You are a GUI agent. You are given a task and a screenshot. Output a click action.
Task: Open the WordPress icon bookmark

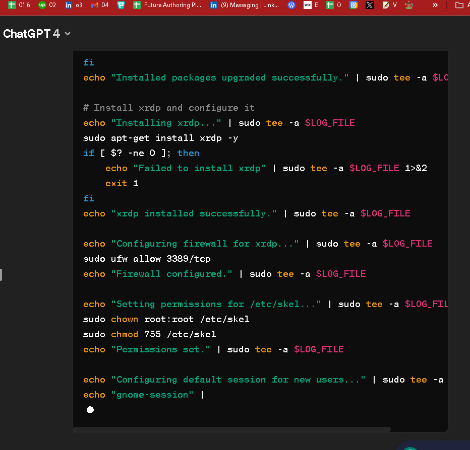(x=291, y=5)
